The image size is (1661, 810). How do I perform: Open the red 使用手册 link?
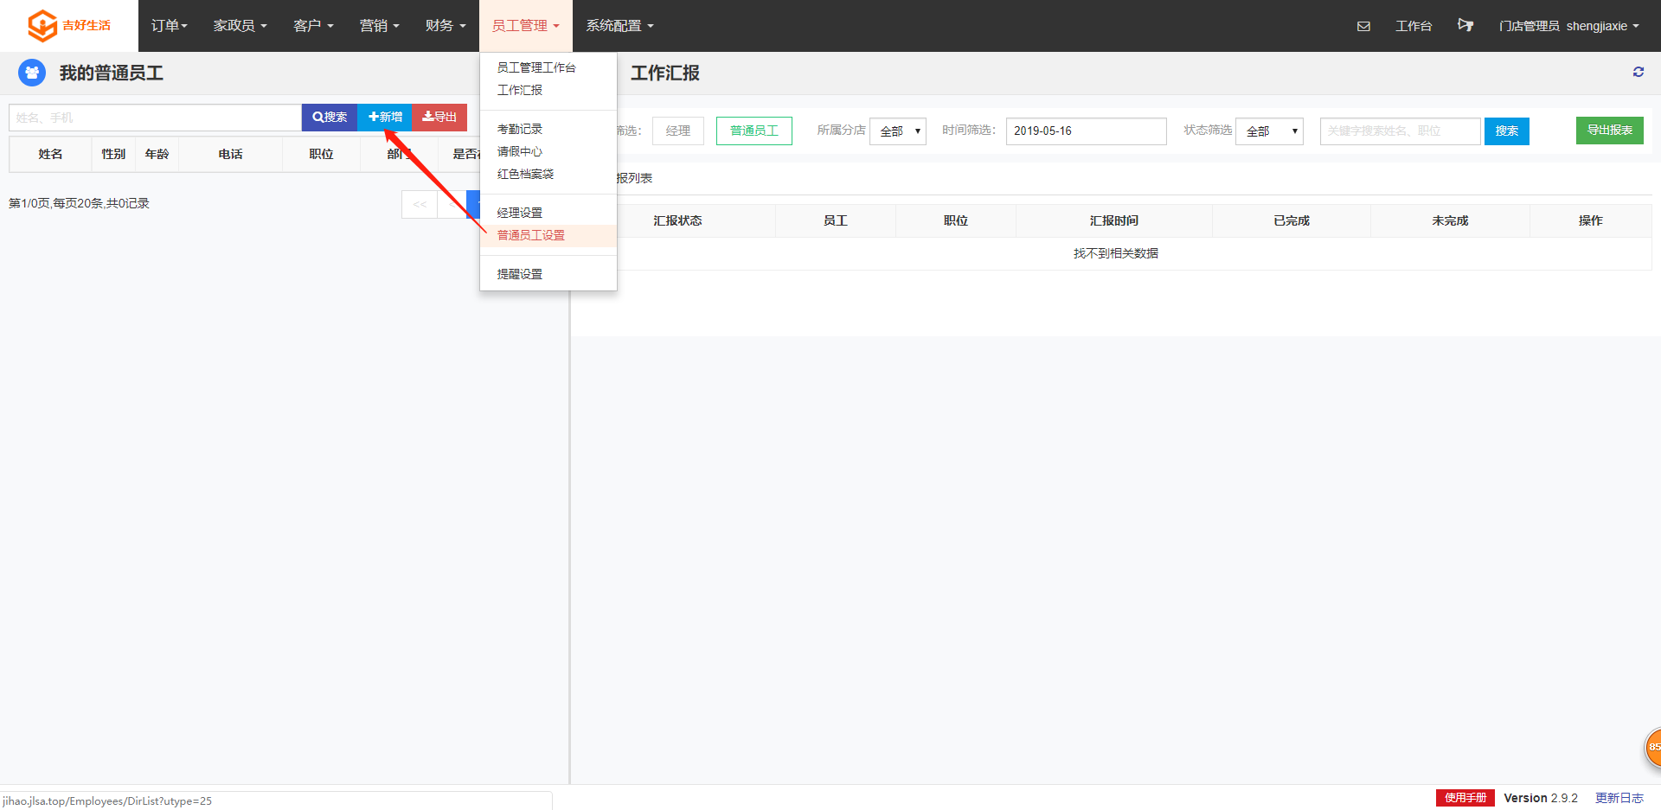tap(1465, 798)
